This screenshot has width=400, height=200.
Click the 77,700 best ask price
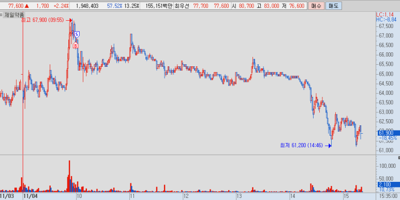[x=200, y=6]
